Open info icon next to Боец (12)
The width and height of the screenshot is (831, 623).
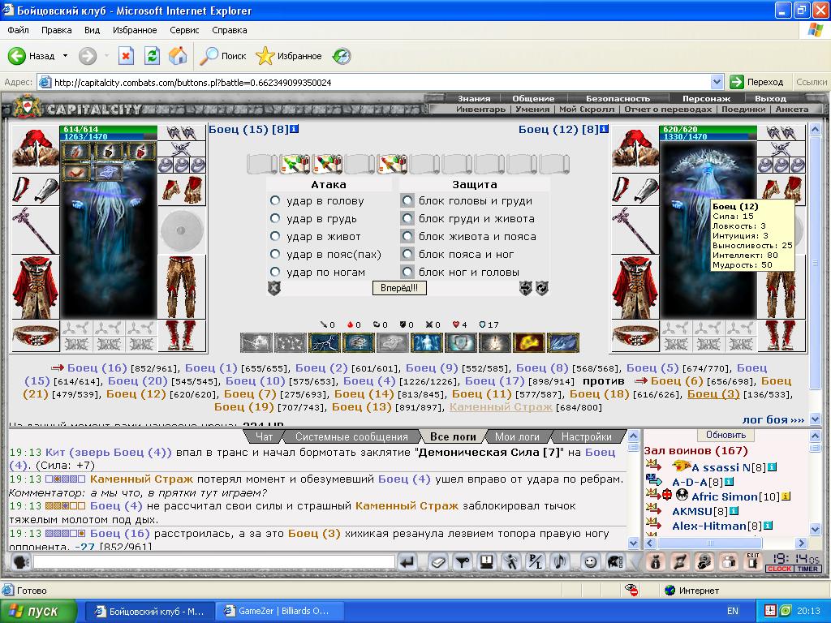[x=604, y=129]
